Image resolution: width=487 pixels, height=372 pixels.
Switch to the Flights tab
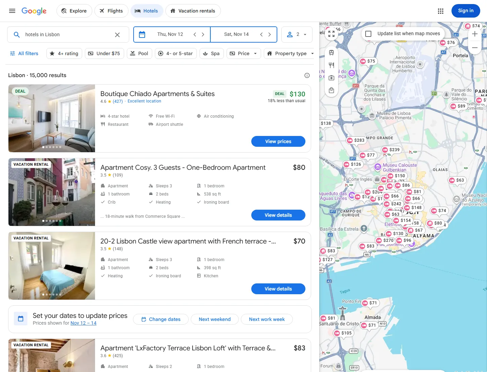click(111, 11)
